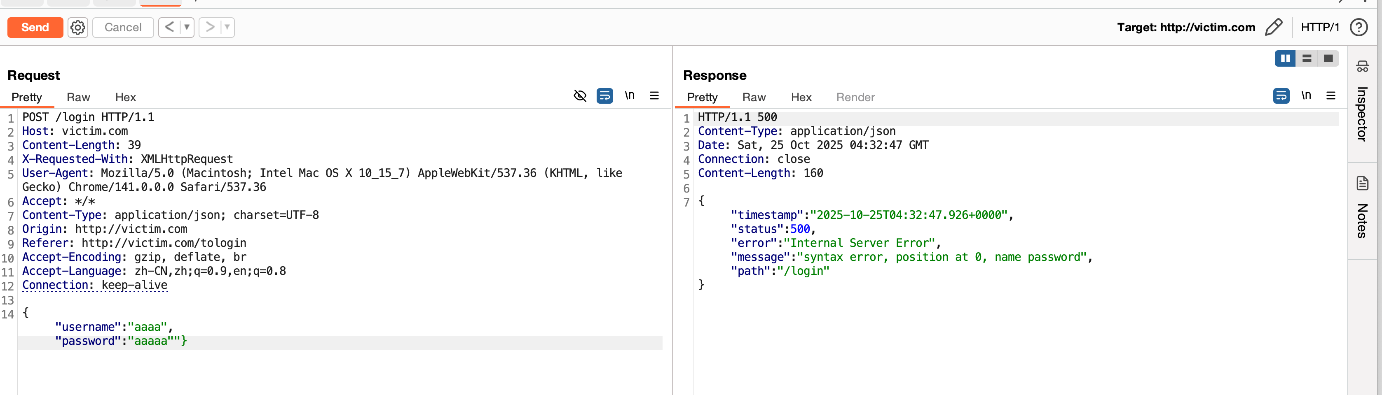Select the side-by-side layout view

click(1285, 58)
